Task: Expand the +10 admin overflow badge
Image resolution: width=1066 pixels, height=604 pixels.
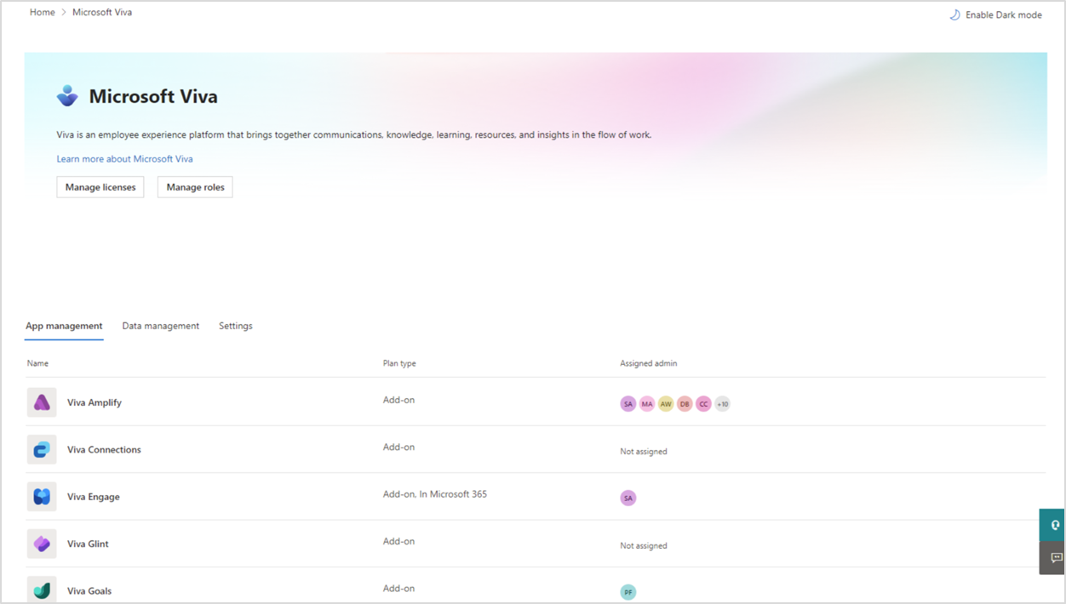Action: pyautogui.click(x=722, y=403)
